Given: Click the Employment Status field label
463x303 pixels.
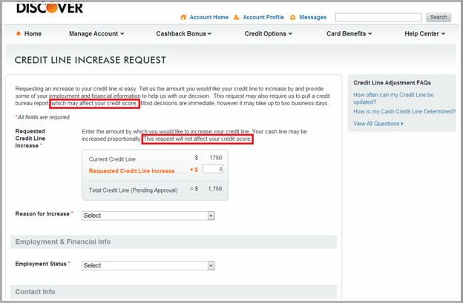Looking at the screenshot, I should tap(41, 264).
